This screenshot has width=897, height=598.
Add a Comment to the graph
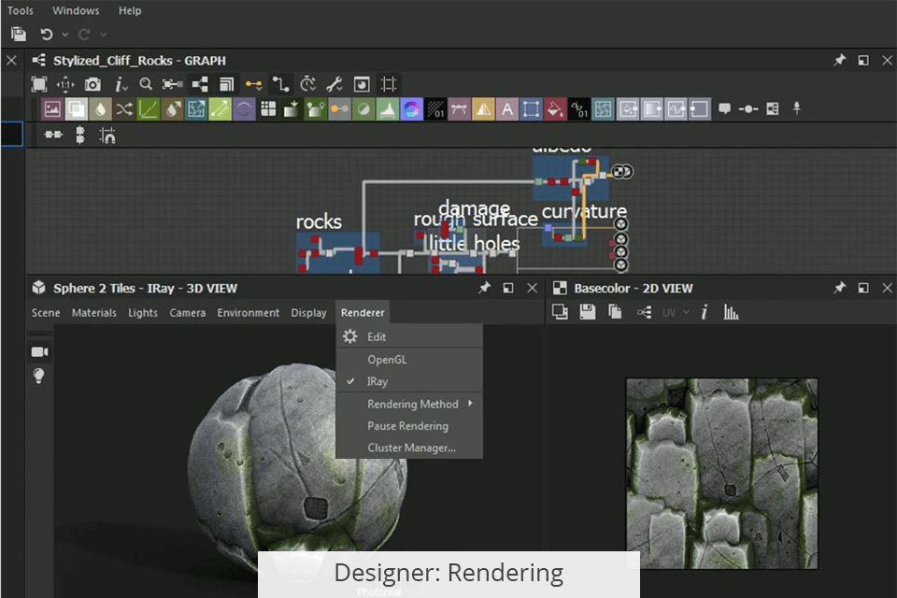click(724, 108)
